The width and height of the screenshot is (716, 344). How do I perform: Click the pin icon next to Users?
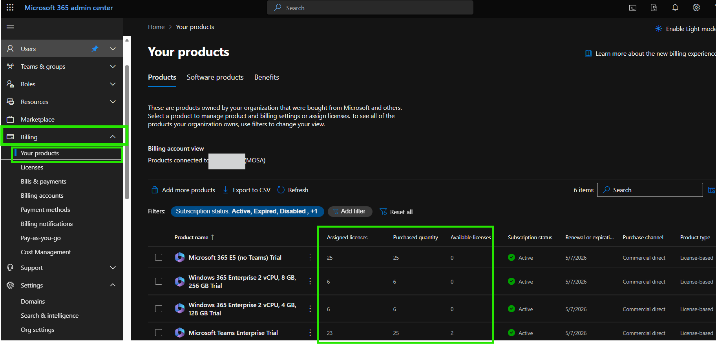point(95,49)
